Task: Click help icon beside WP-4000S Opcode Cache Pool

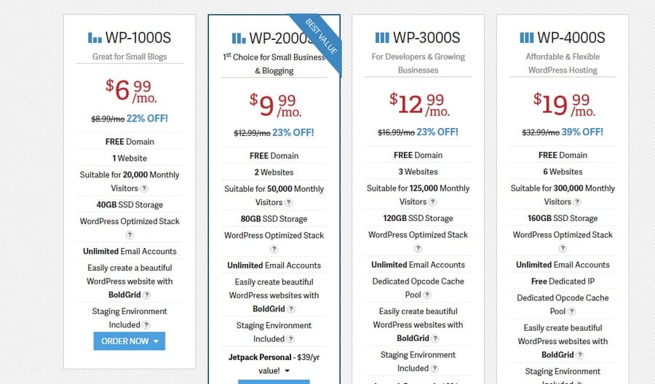Action: (x=572, y=312)
